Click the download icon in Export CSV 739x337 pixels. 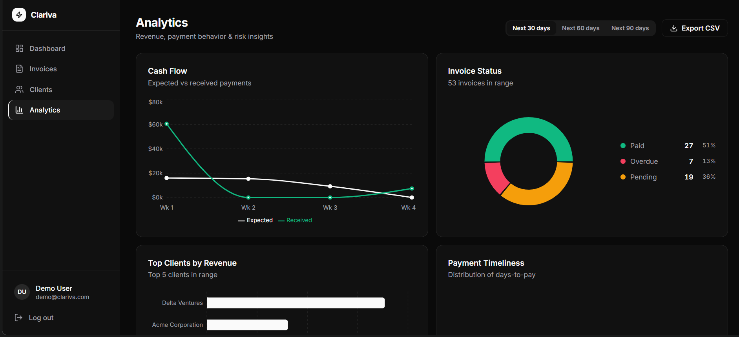pyautogui.click(x=674, y=28)
